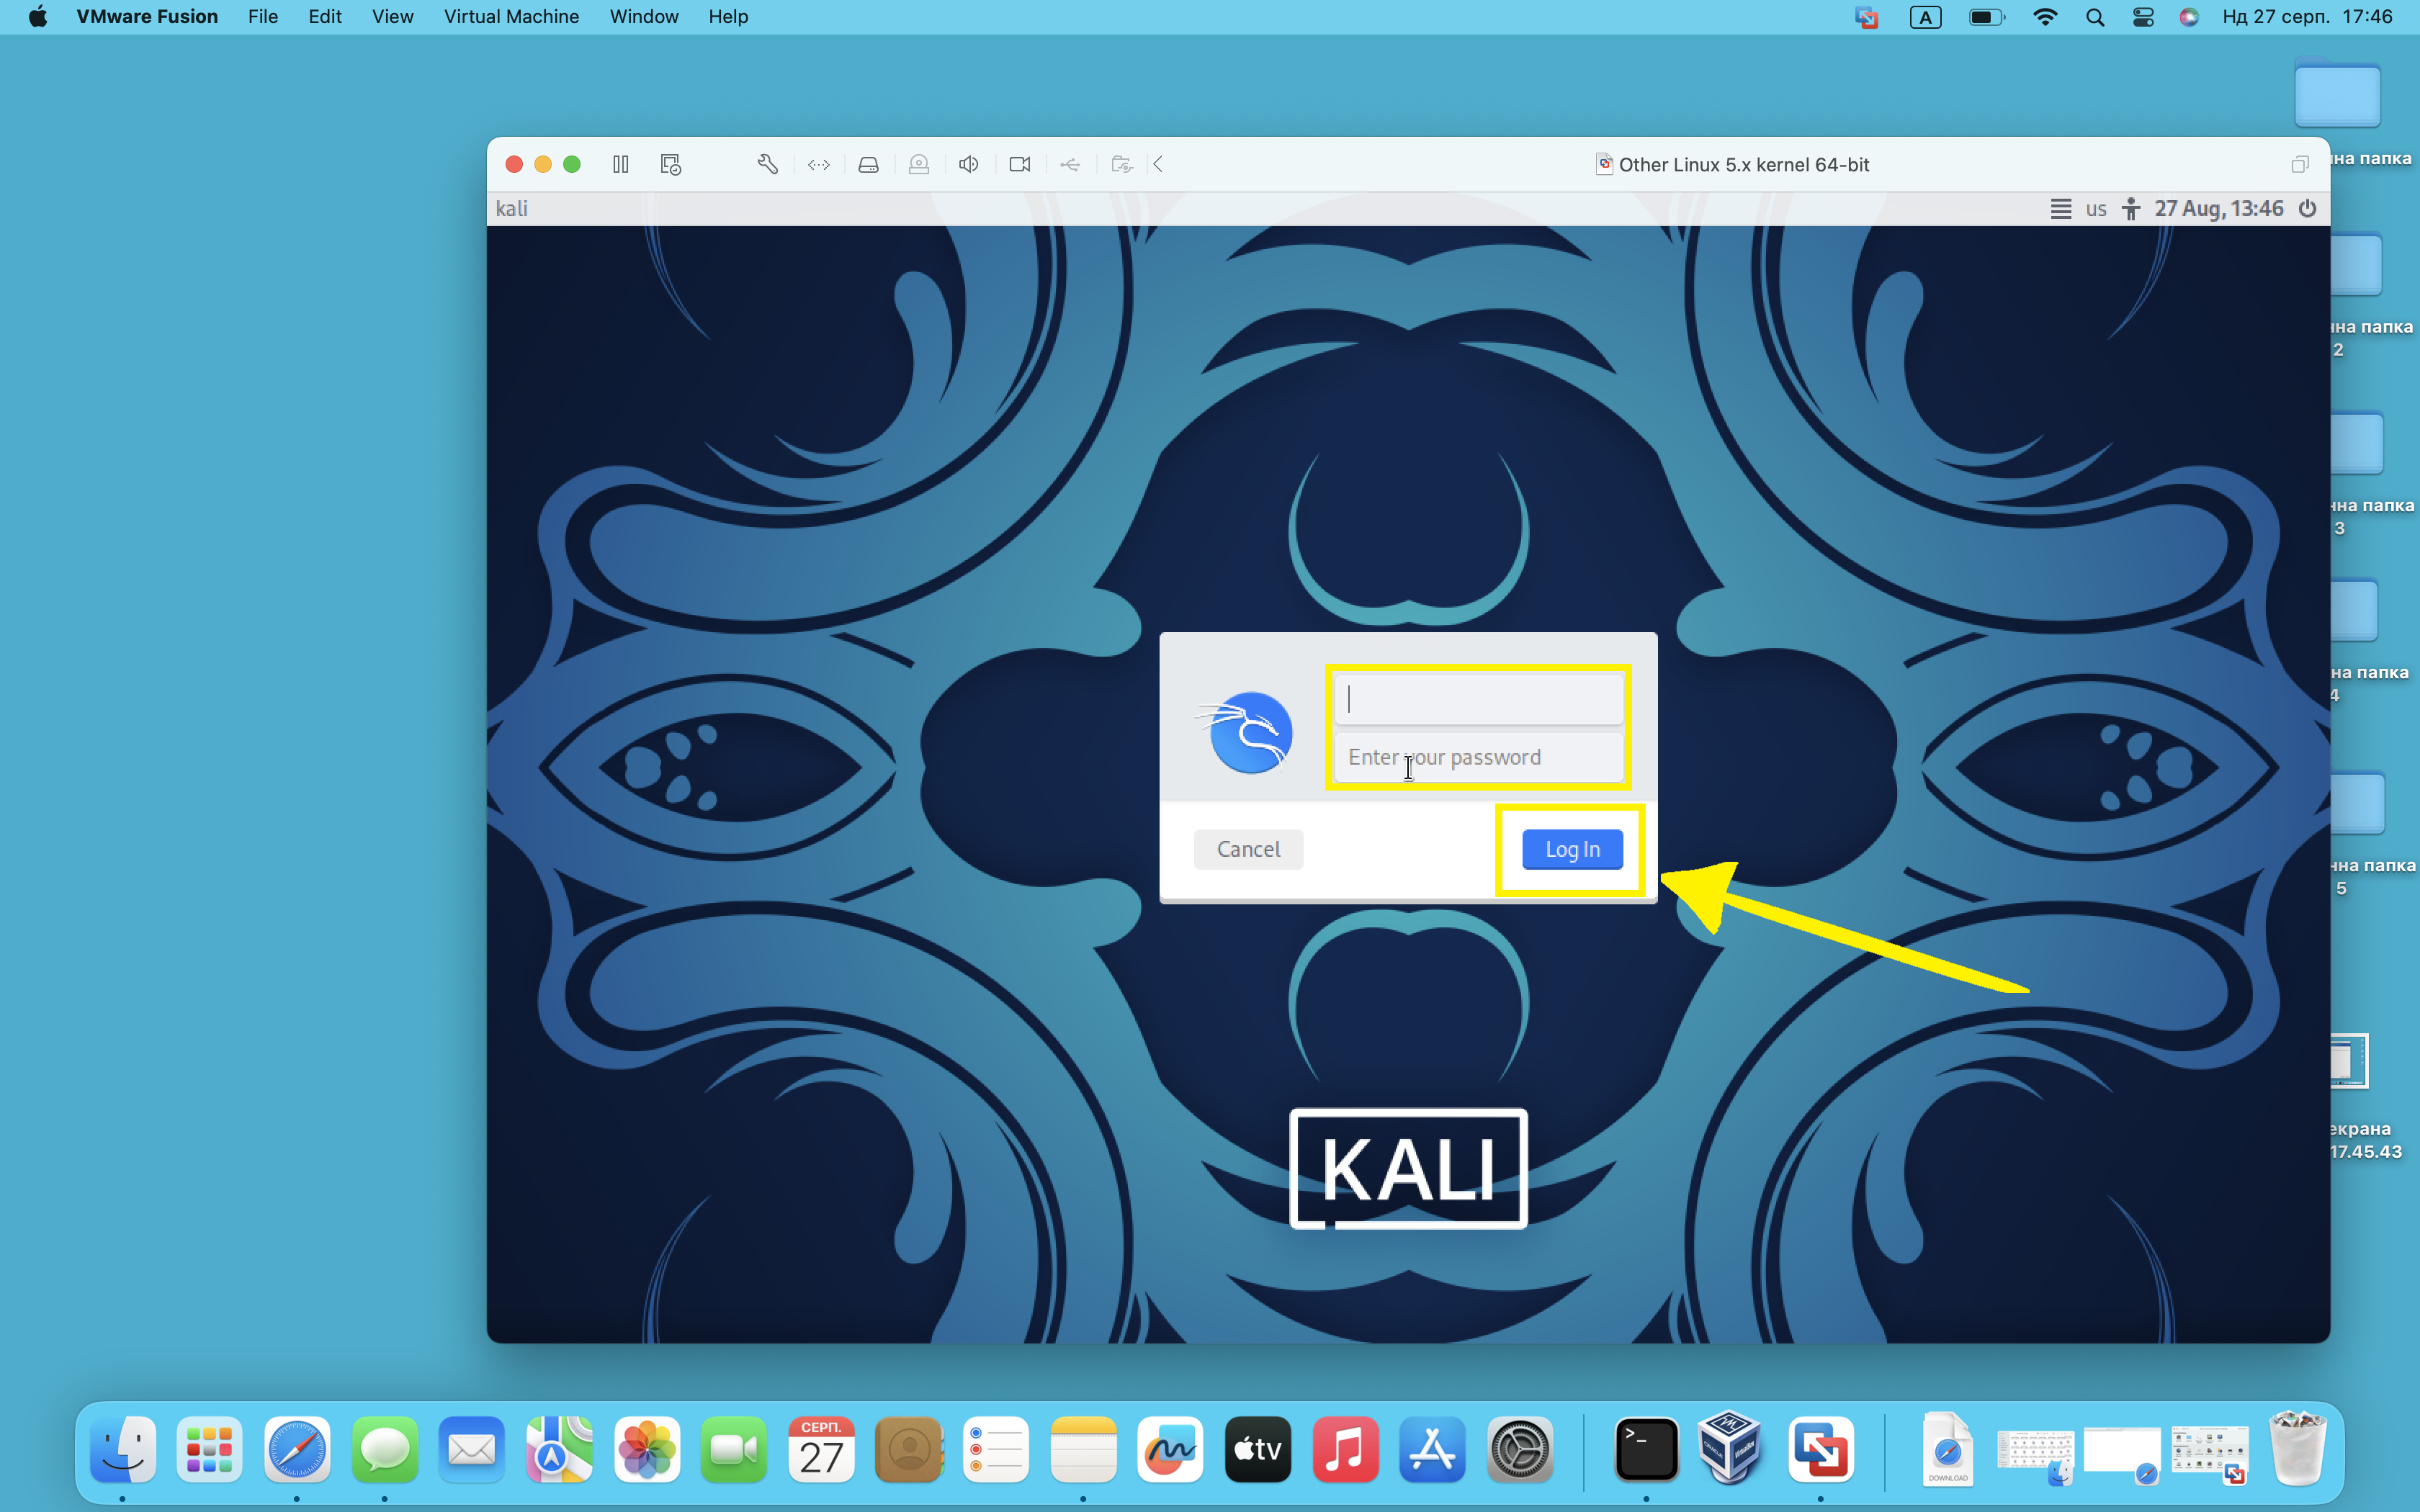Open Kali session menu list icon
The image size is (2420, 1512).
[x=2061, y=208]
